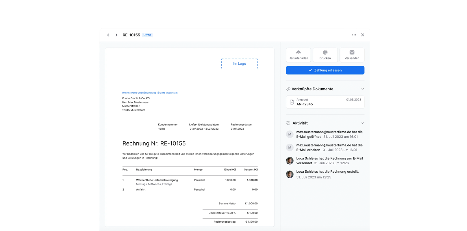
Task: Click the Wöchentliche Unterhaltsreinigung line item
Action: (157, 180)
